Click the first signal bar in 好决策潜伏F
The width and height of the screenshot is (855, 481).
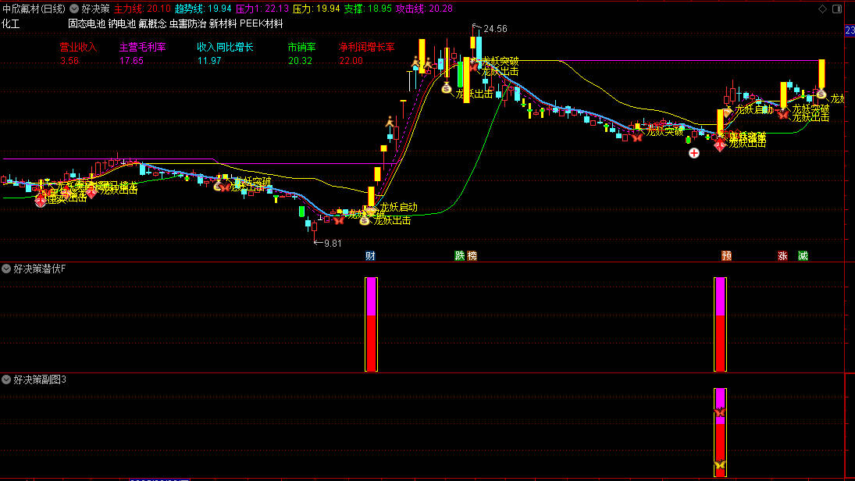(372, 325)
